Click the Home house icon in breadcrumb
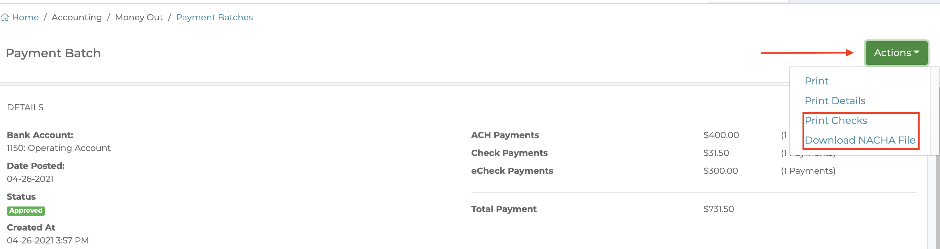The width and height of the screenshot is (940, 249). (5, 18)
